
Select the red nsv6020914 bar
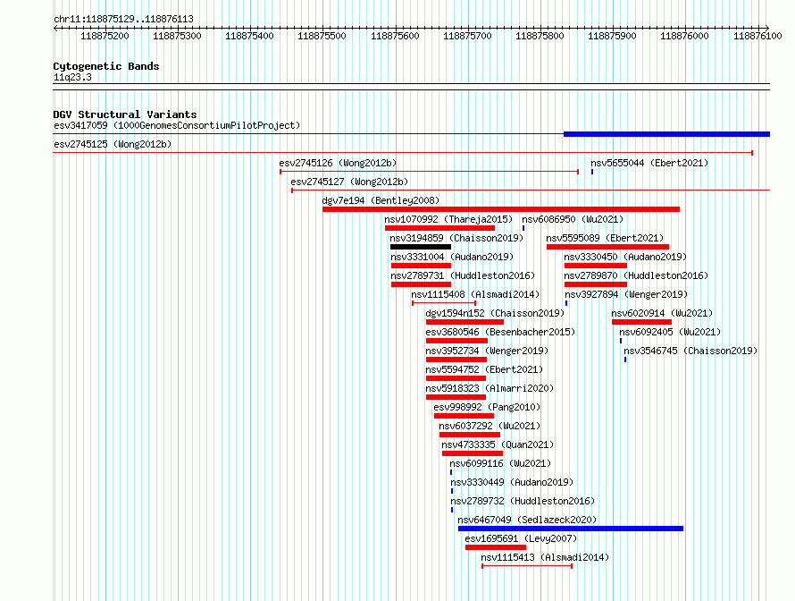tap(642, 322)
